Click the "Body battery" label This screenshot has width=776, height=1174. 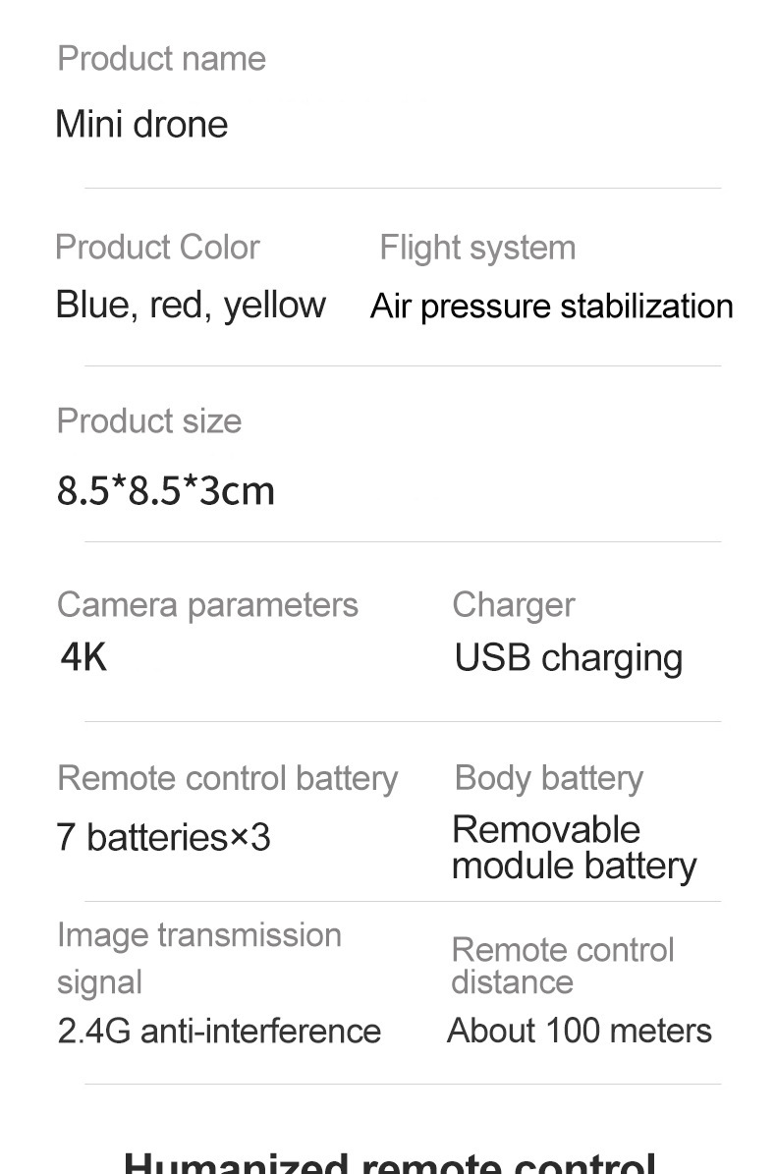548,778
